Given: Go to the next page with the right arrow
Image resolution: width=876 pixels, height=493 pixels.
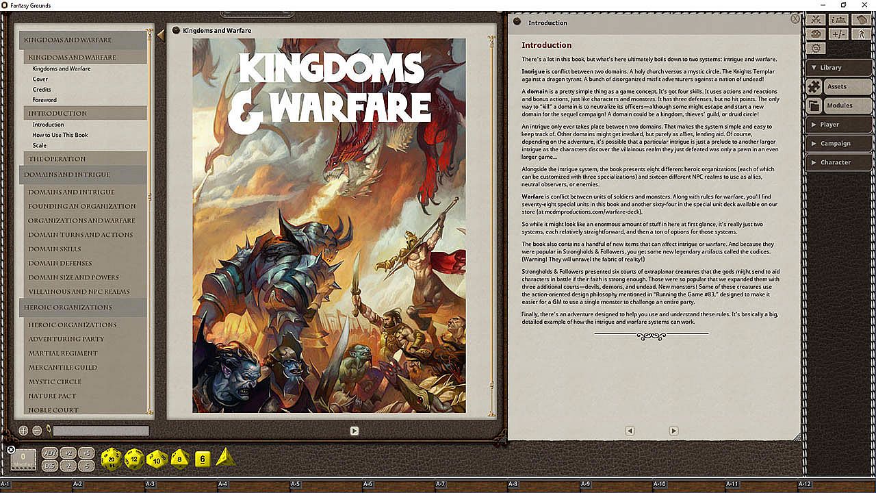Looking at the screenshot, I should [x=673, y=431].
